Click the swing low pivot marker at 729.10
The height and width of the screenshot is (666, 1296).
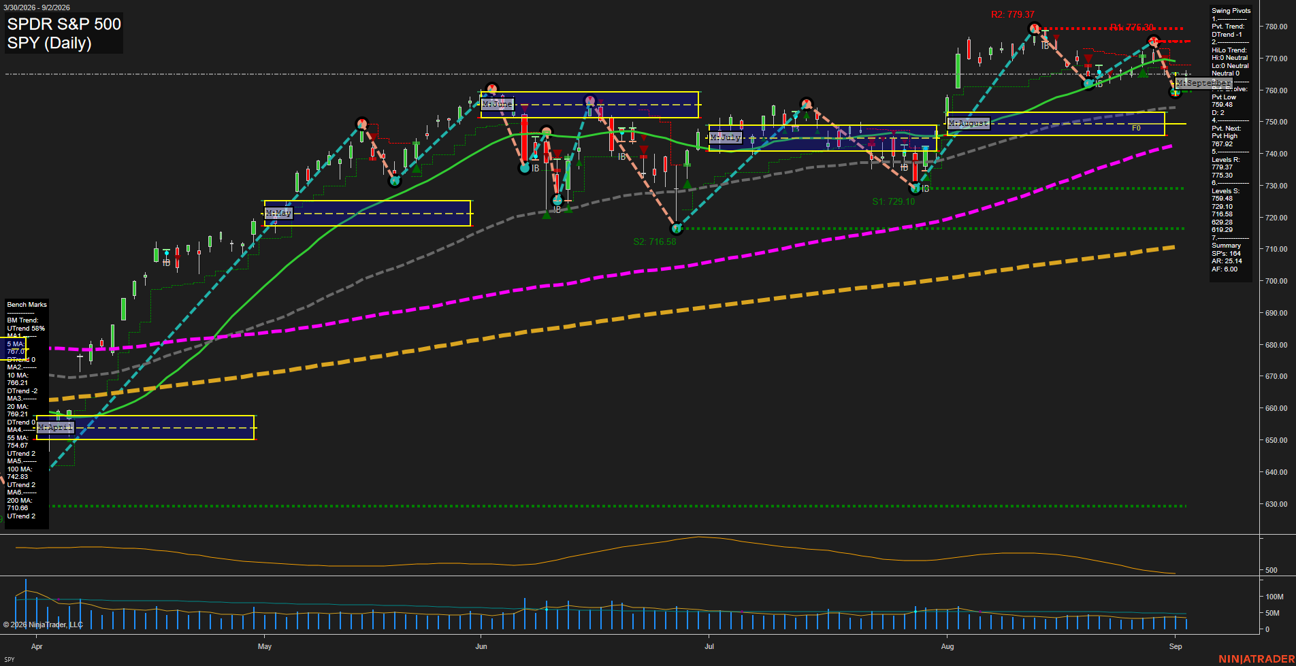coord(916,188)
